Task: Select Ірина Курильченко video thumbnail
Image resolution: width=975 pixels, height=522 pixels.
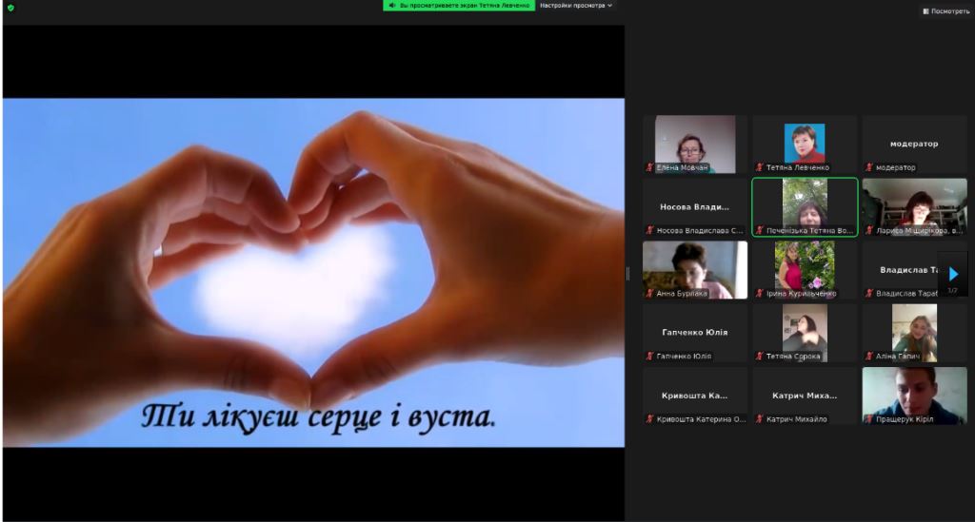Action: tap(805, 270)
